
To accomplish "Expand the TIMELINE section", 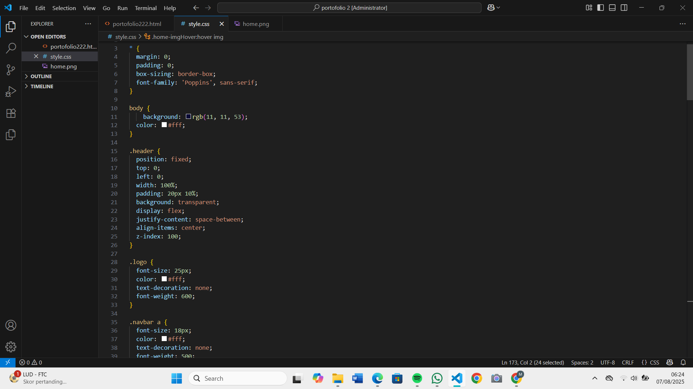I will (x=42, y=86).
